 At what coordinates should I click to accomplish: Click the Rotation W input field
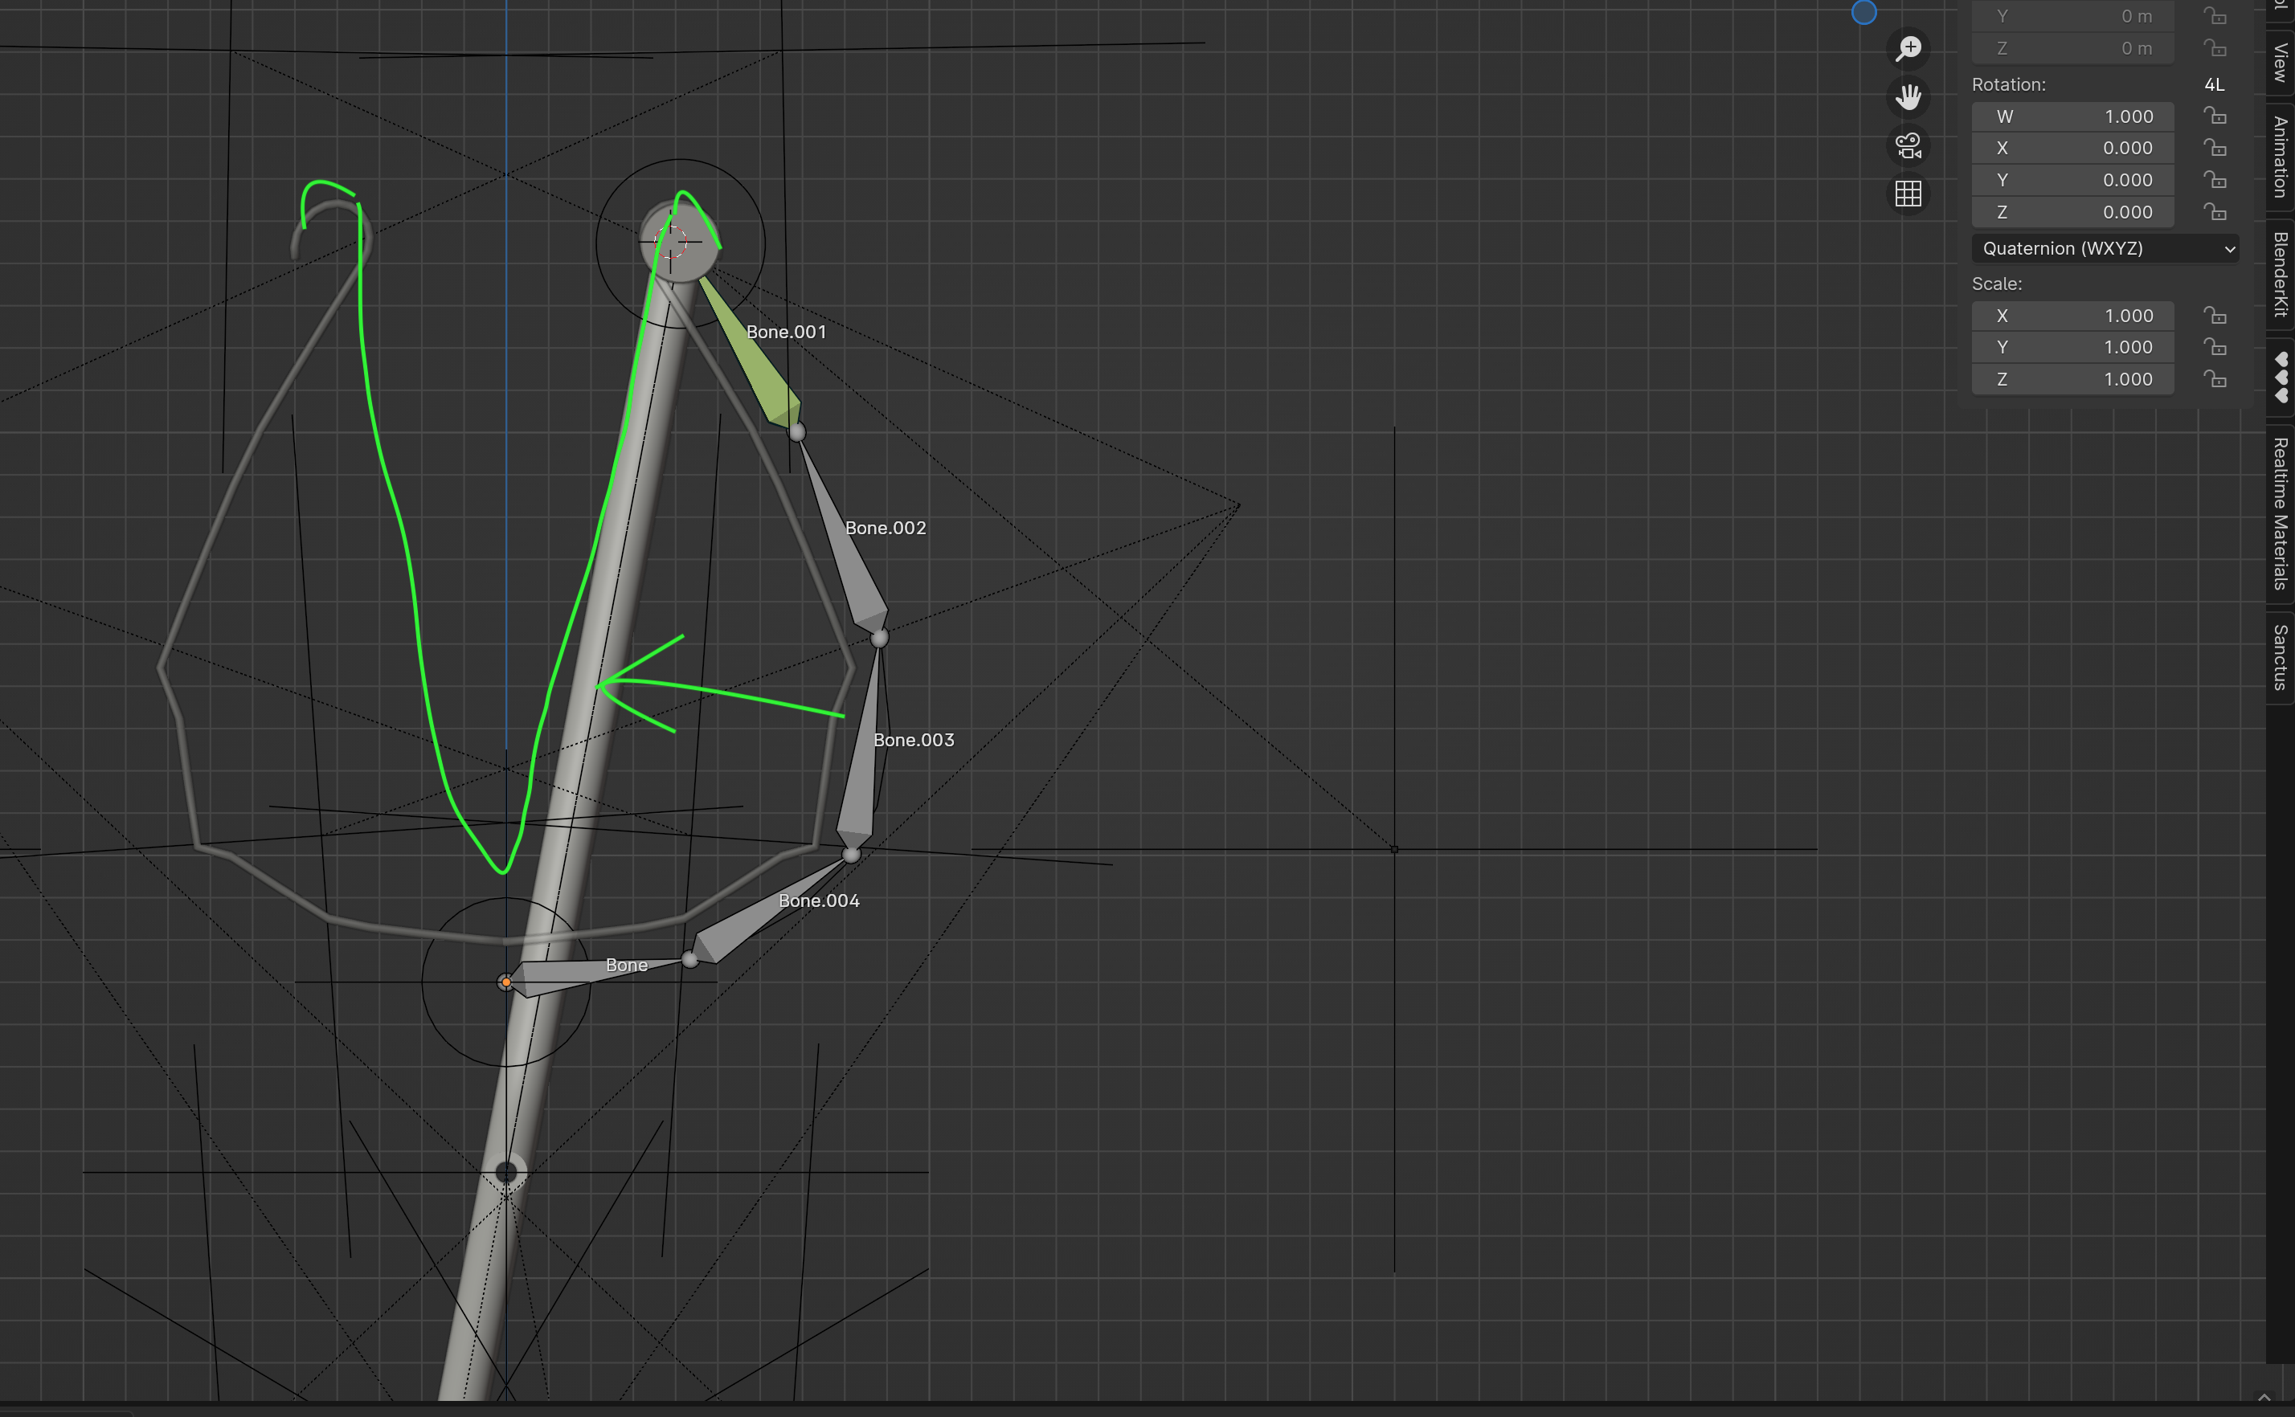pos(2073,116)
